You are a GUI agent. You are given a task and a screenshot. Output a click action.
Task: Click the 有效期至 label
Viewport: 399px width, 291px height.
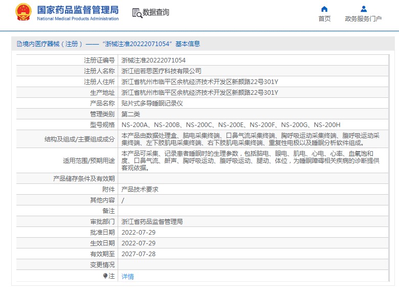click(102, 254)
